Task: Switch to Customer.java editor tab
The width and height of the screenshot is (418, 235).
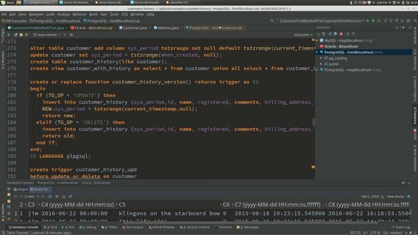Action: pyautogui.click(x=135, y=27)
